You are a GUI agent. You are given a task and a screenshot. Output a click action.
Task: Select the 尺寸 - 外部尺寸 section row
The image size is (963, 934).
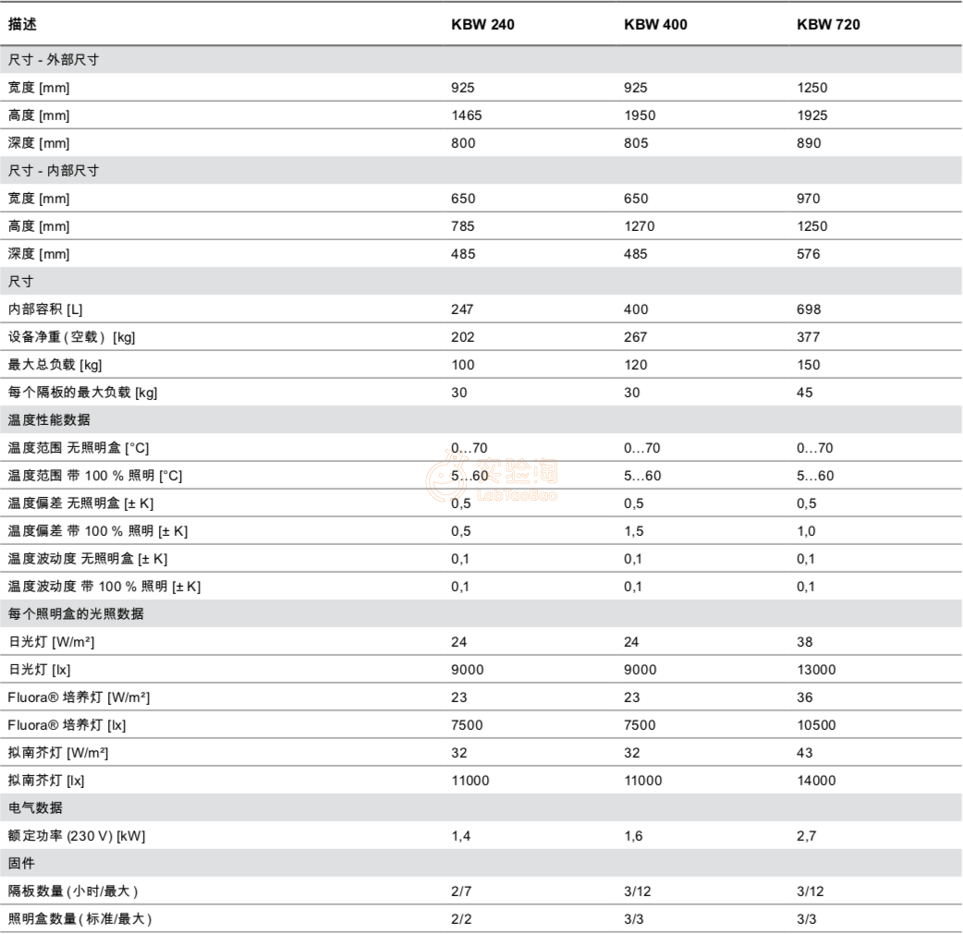tap(54, 60)
